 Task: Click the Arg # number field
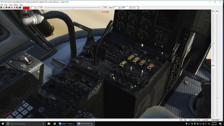(x=116, y=8)
